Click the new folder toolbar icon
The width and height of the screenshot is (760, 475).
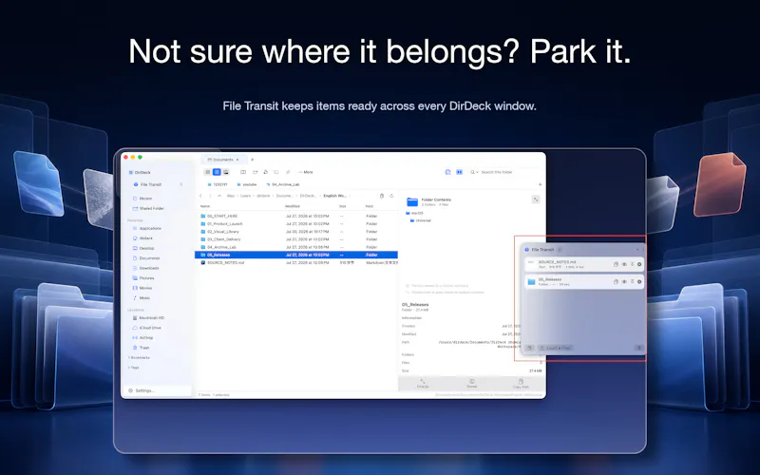255,172
